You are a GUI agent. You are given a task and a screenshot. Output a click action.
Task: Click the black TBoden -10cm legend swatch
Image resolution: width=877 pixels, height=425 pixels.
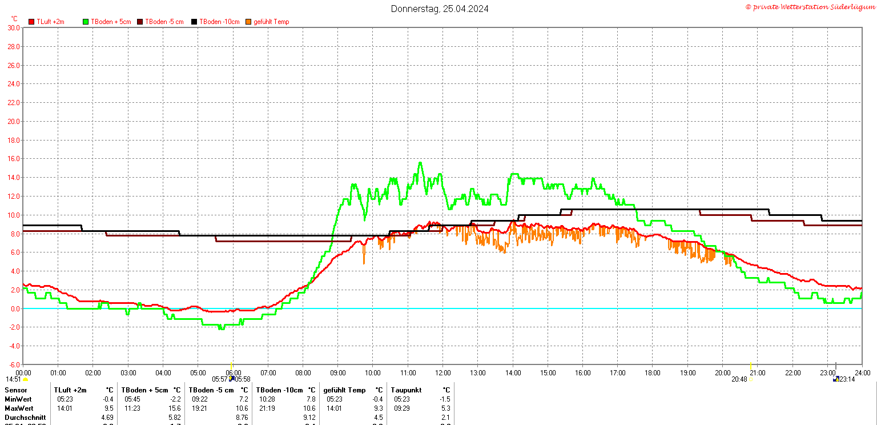[x=194, y=22]
